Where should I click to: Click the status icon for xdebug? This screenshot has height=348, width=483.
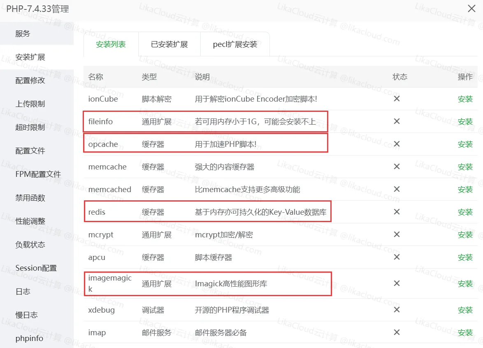[396, 310]
